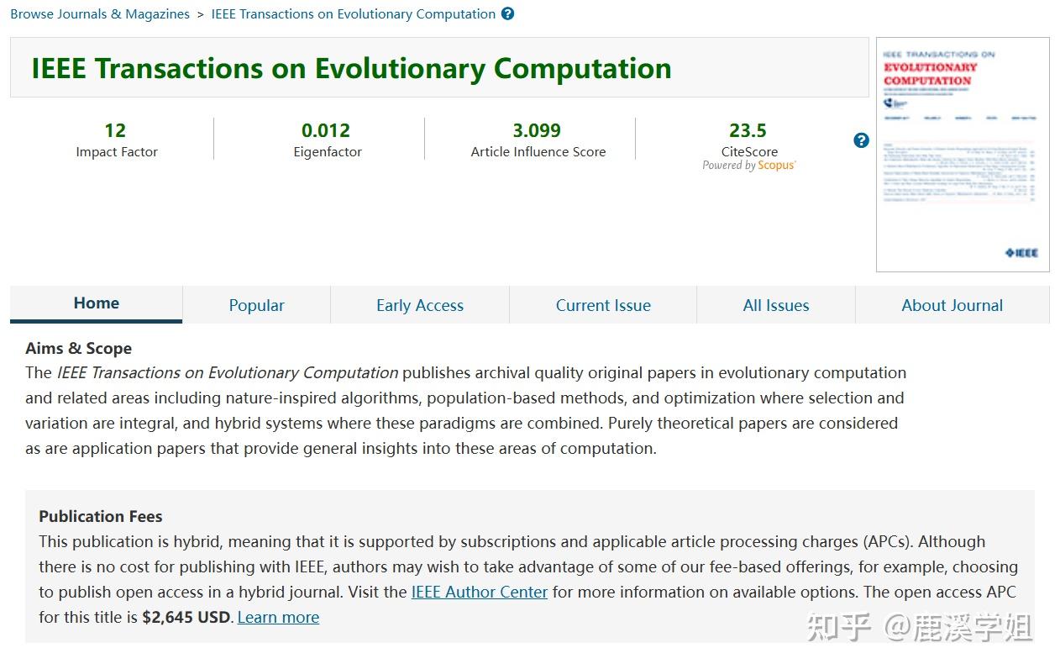Click the IEEE Transactions on Evolutionary Computation breadcrumb
The height and width of the screenshot is (669, 1060).
(354, 14)
